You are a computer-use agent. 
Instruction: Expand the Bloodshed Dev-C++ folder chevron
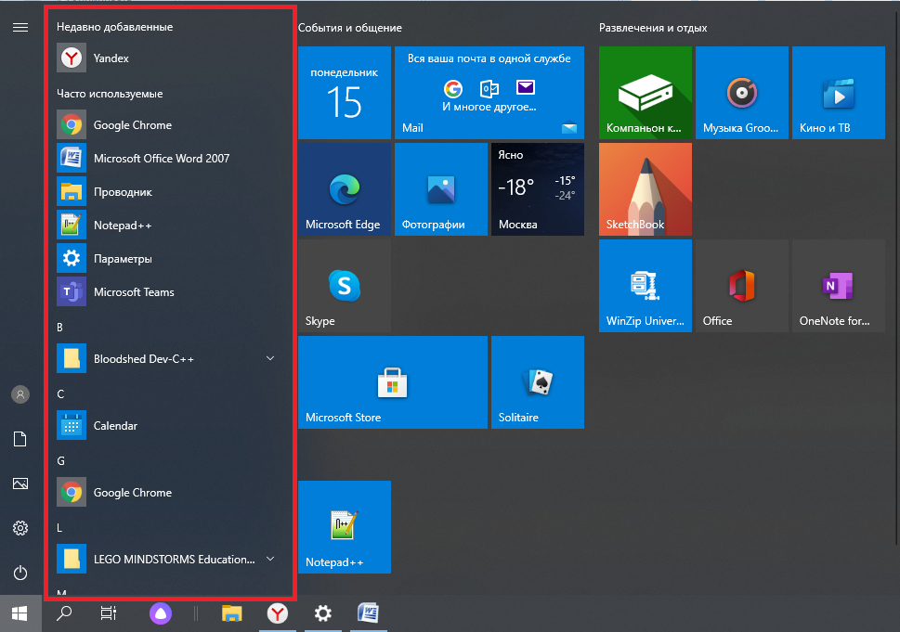tap(270, 358)
